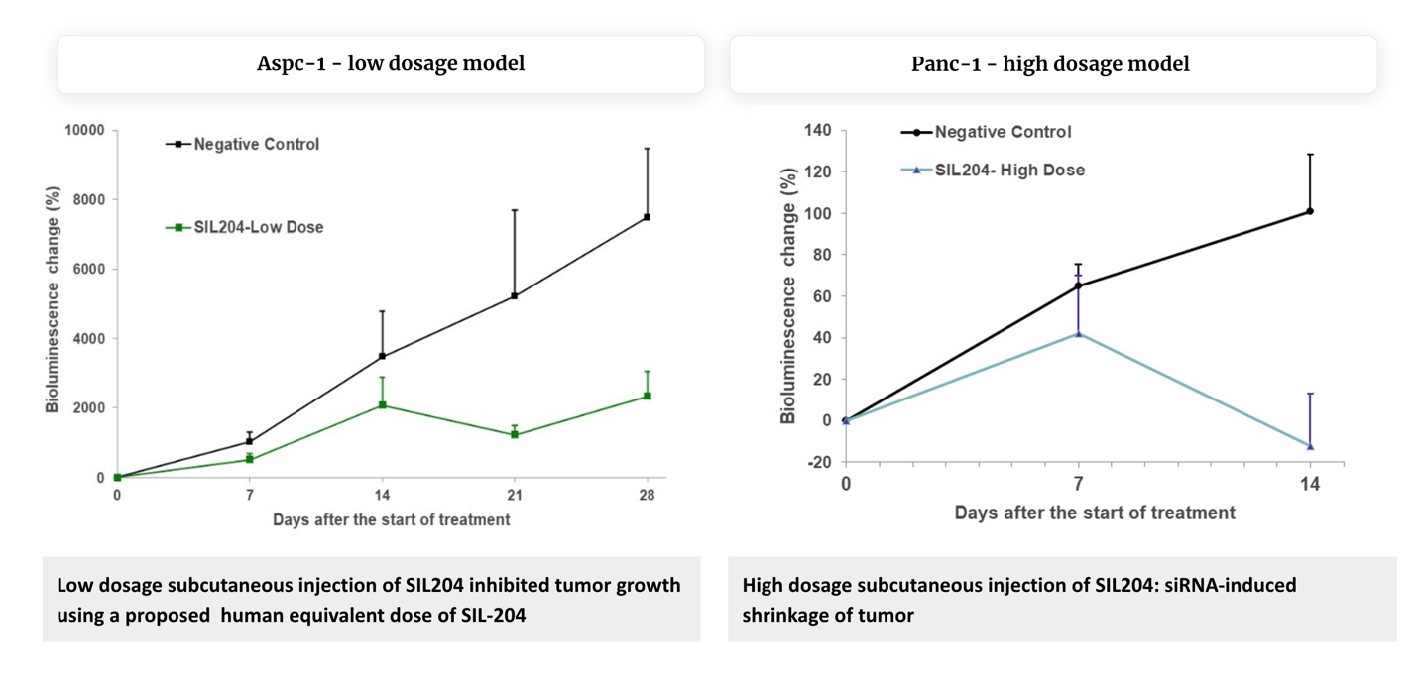Click SIL204 High Dose point at day 7
1419x684 pixels.
1078,333
